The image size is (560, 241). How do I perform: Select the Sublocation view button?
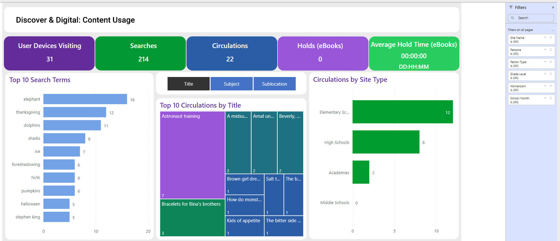274,84
